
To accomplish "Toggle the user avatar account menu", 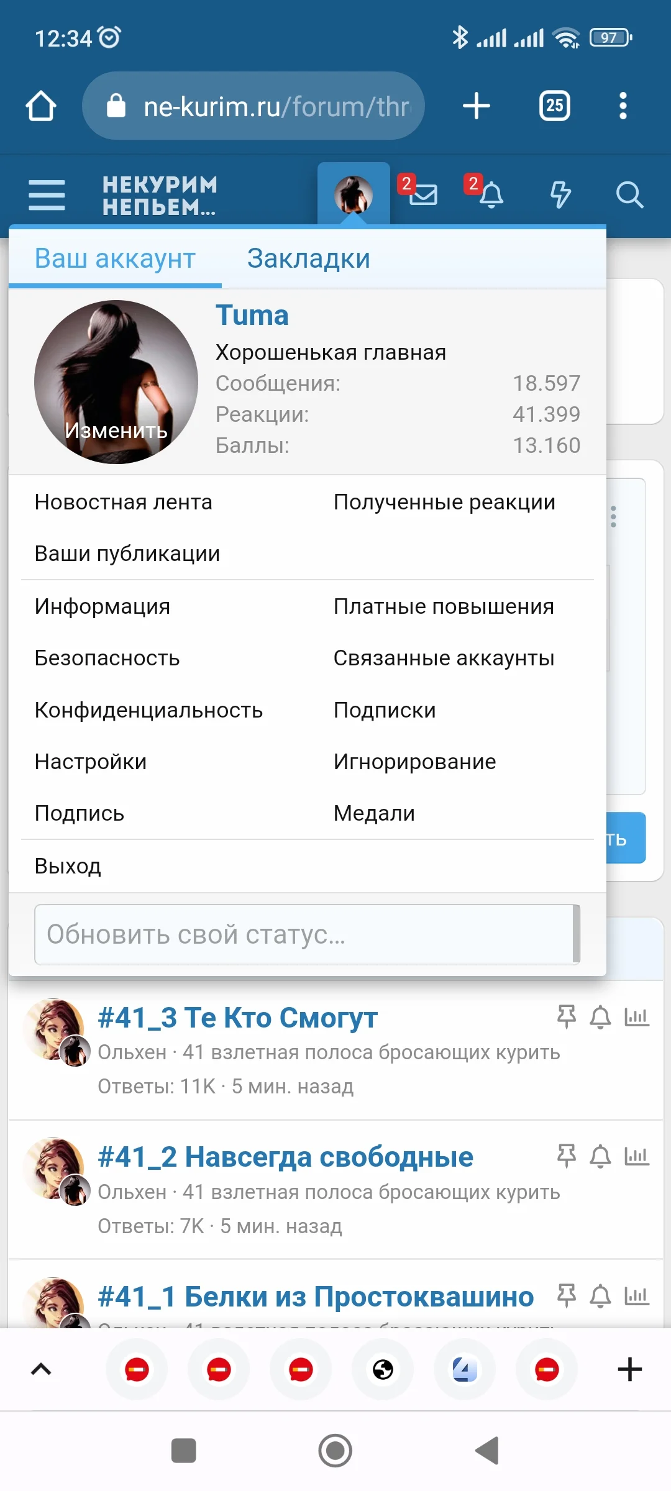I will (x=354, y=194).
